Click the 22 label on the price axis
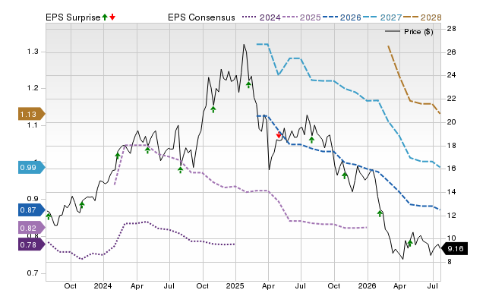This screenshot has width=486, height=290. (x=451, y=99)
